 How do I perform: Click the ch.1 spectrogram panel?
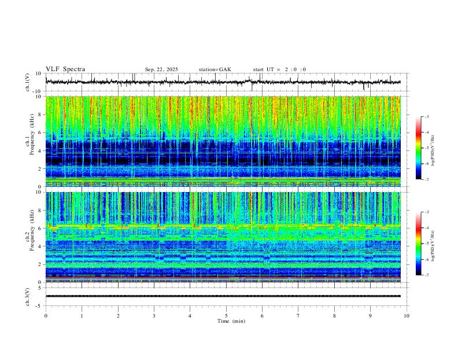point(223,141)
